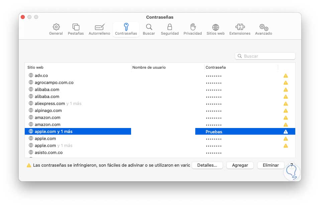This screenshot has height=206, width=320.
Task: Open the Seguridad lock tab
Action: [170, 29]
